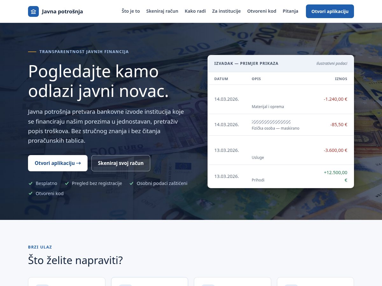Viewport: 382px width, 286px height.
Task: Click the Javna potrošnja bank logo icon
Action: pyautogui.click(x=33, y=11)
